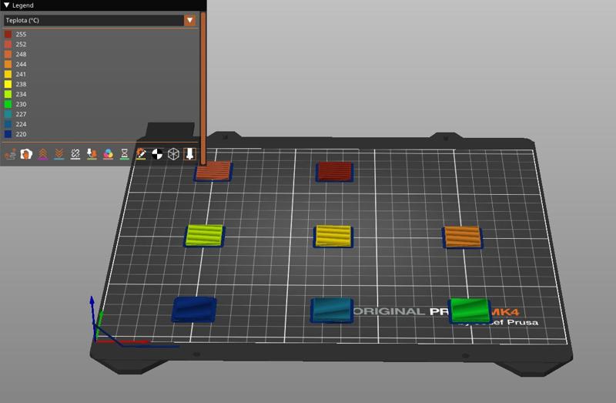This screenshot has height=403, width=616.
Task: Click the 227 legend color swatch
Action: 8,114
